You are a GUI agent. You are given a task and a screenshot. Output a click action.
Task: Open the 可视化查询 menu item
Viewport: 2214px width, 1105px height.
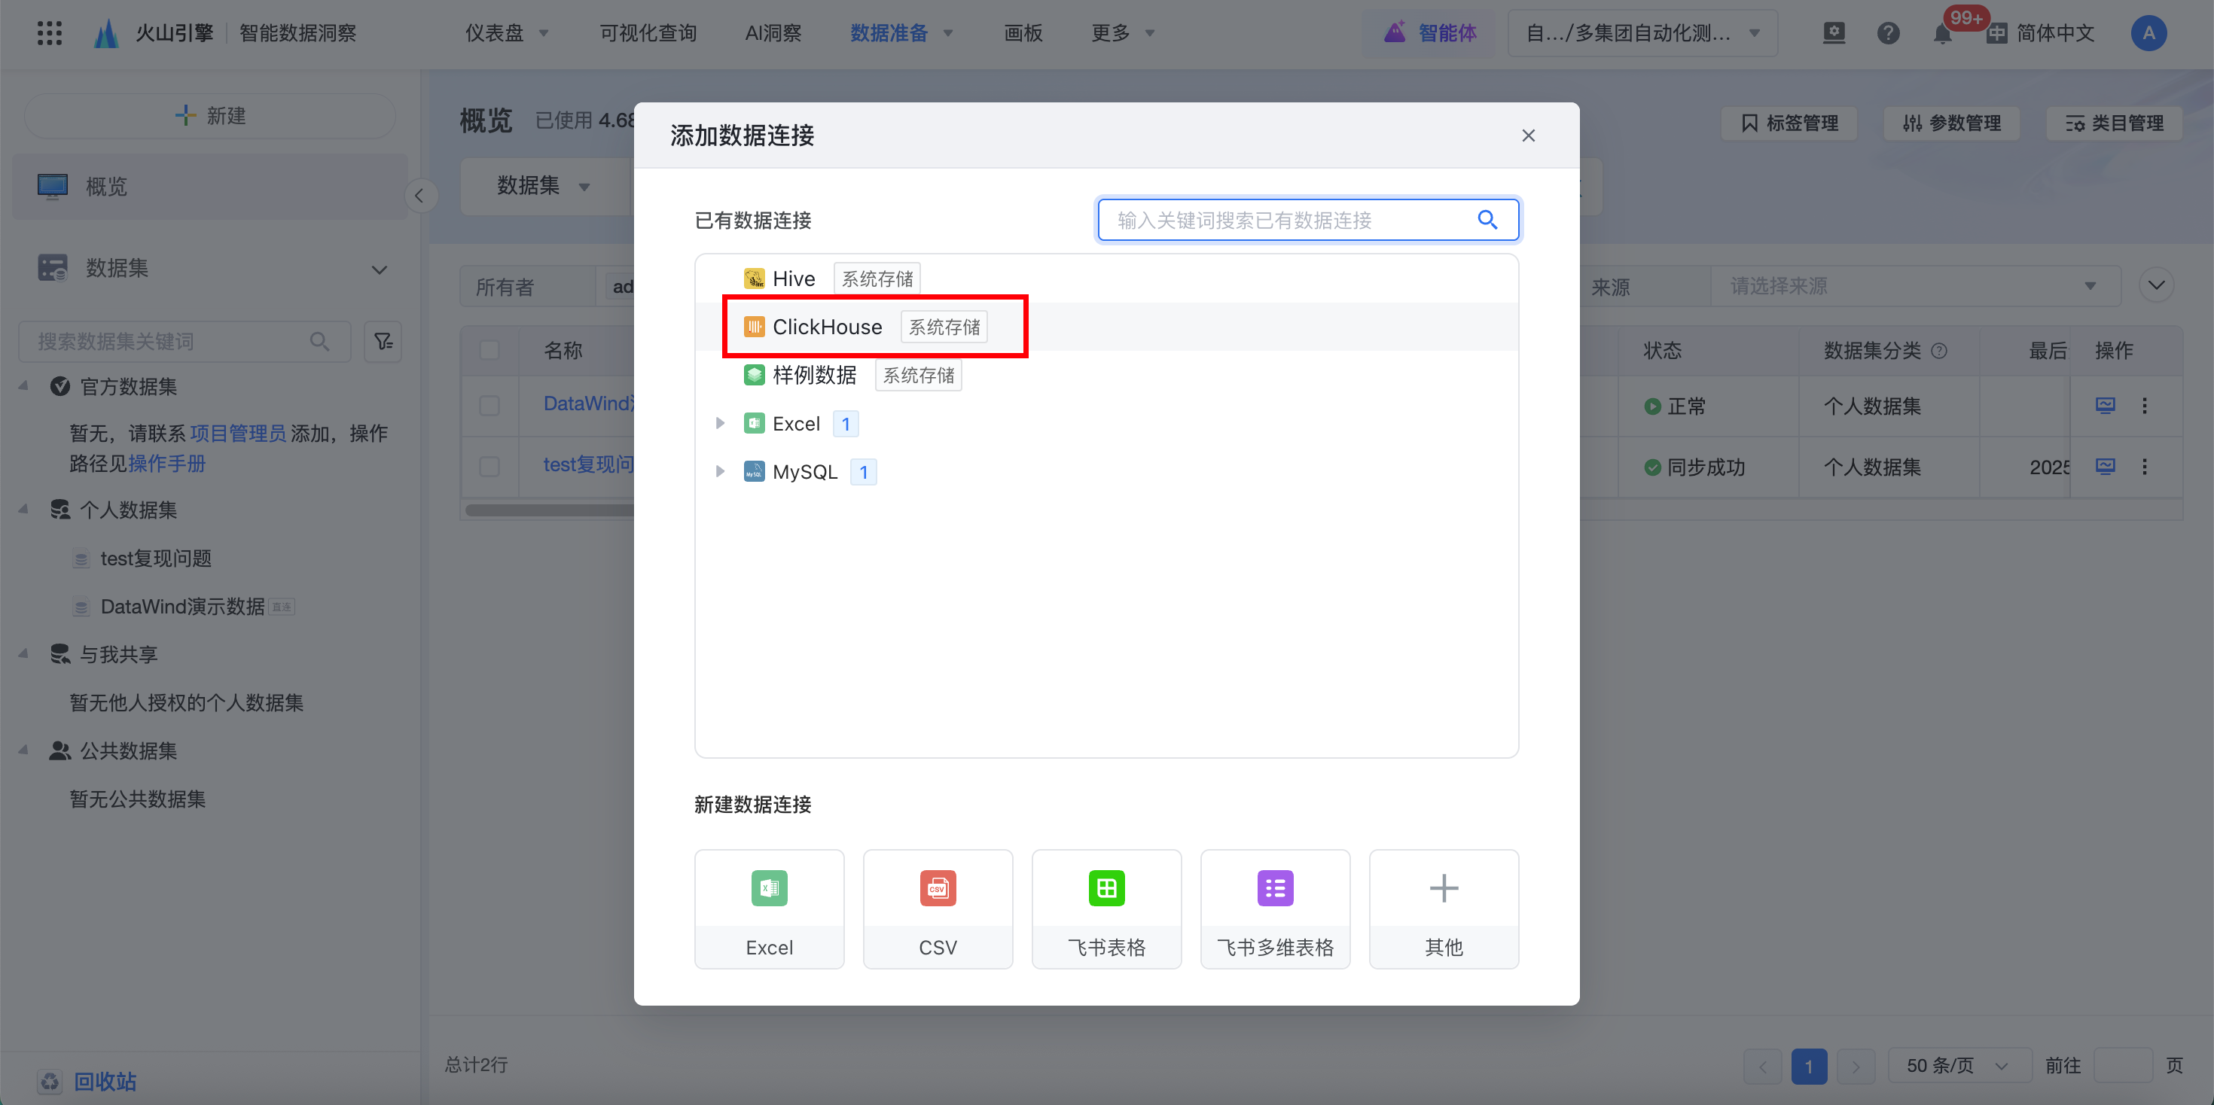point(647,34)
